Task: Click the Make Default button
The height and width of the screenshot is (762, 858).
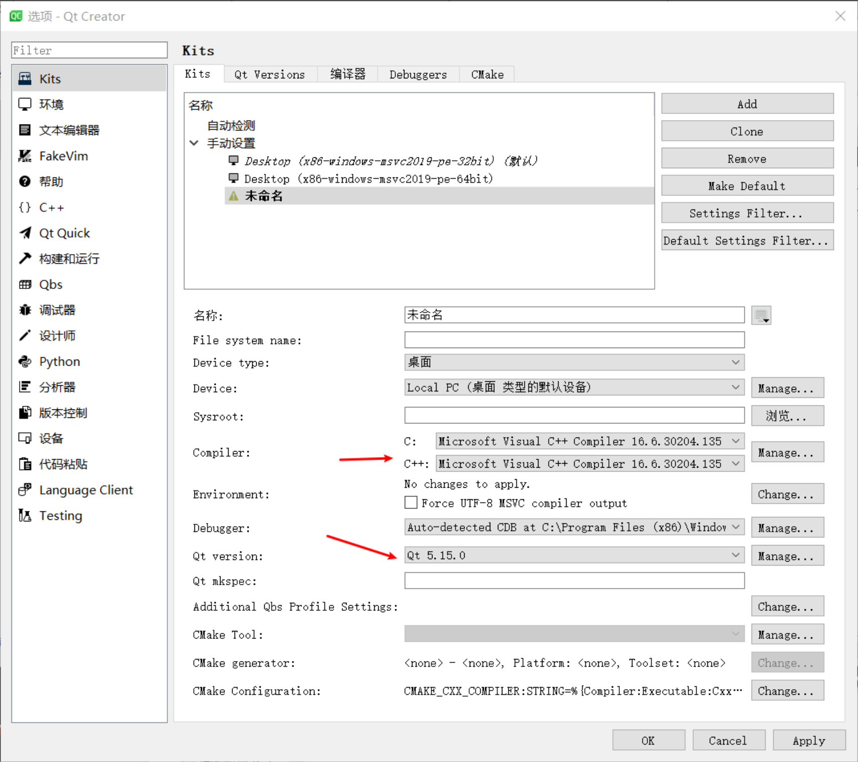Action: [x=747, y=186]
